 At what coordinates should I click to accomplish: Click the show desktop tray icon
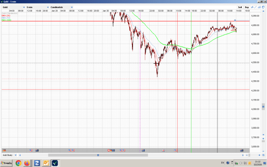265,163
